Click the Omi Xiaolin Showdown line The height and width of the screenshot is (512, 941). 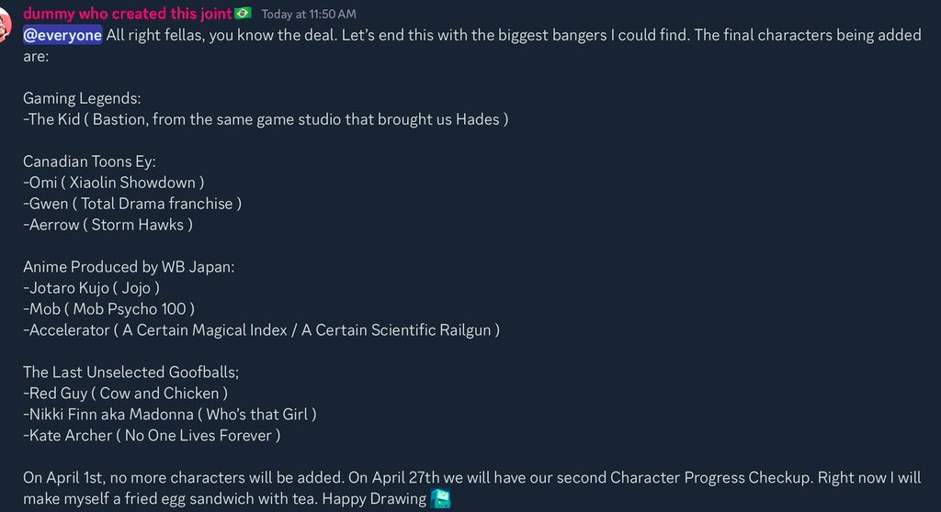pyautogui.click(x=114, y=183)
